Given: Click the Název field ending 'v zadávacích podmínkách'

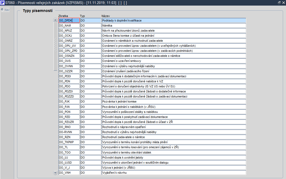Looking at the screenshot, I should (174, 51).
